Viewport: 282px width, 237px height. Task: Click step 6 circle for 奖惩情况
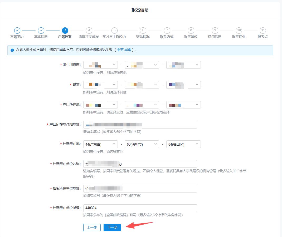143,30
